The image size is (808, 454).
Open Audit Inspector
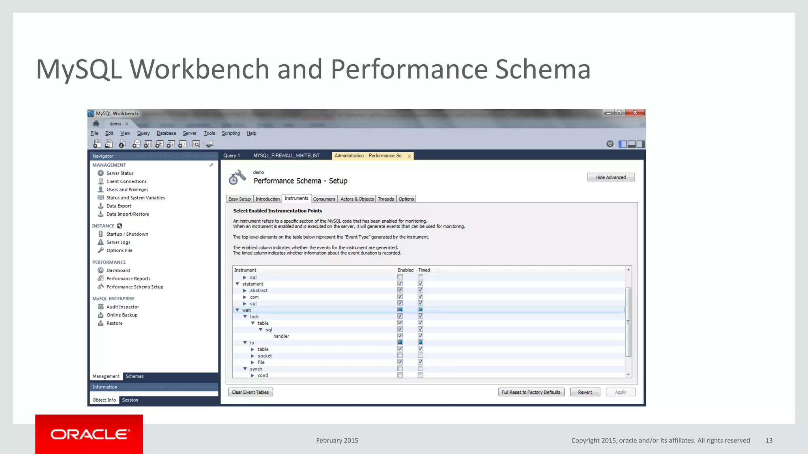tap(122, 307)
